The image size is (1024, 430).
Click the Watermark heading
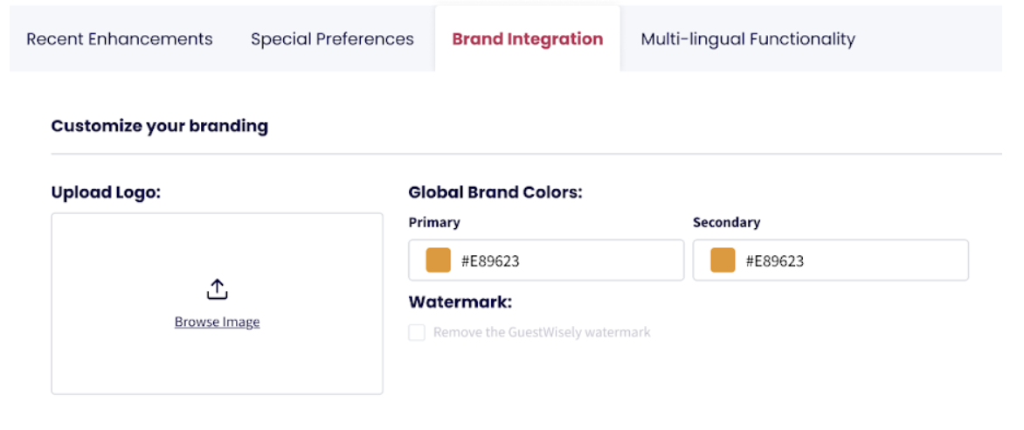460,302
